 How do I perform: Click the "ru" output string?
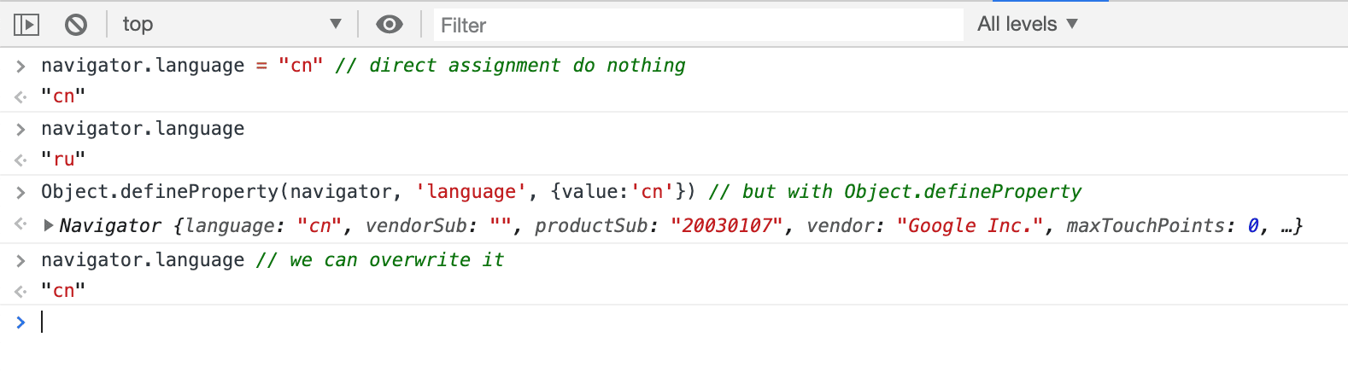tap(63, 160)
